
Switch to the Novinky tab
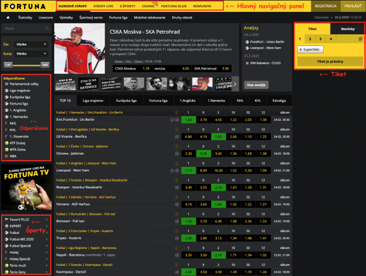coord(347,28)
